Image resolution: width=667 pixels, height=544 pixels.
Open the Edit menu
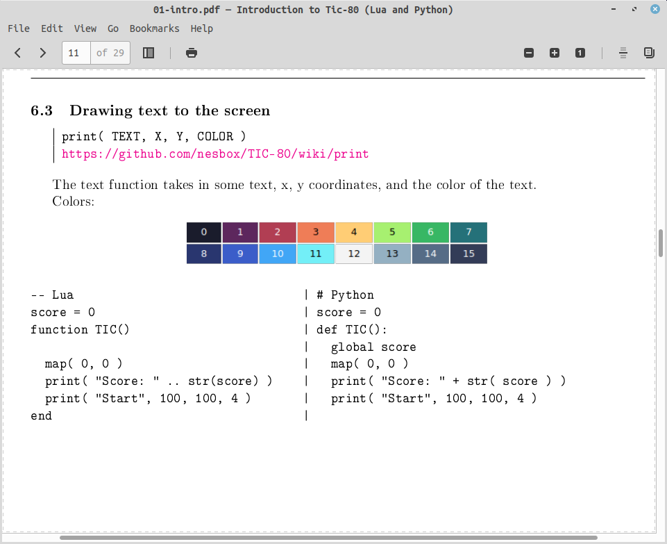coord(52,28)
